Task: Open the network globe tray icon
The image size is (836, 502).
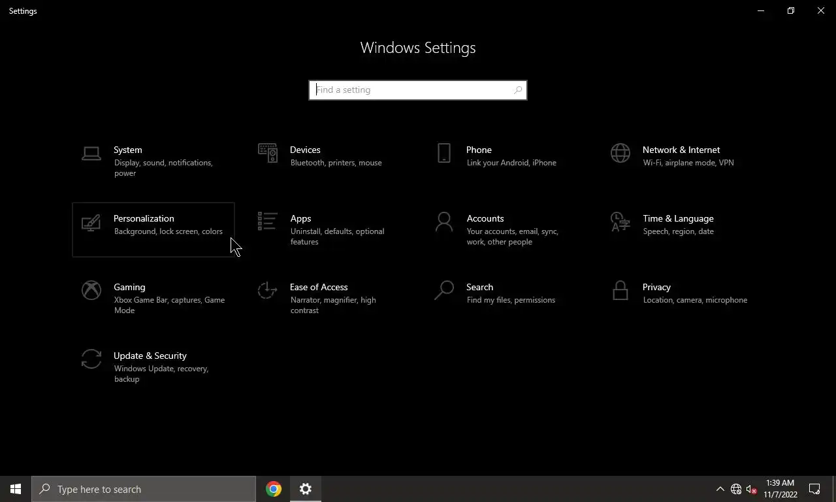Action: (736, 489)
